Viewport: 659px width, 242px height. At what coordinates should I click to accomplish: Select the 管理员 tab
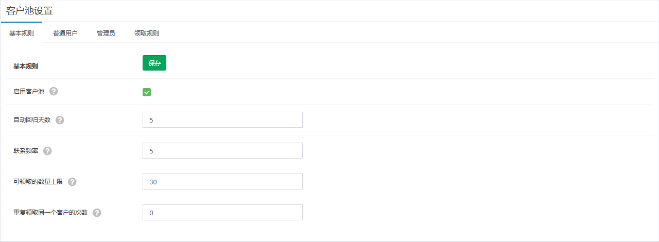click(106, 33)
